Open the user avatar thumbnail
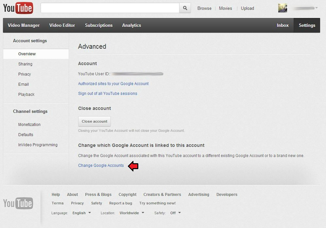 tap(283, 8)
